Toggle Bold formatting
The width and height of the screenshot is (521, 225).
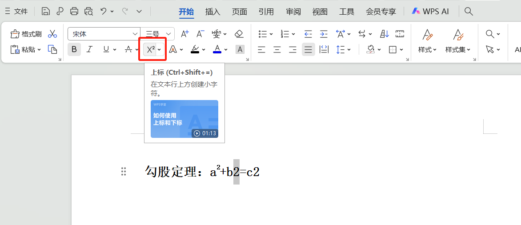pyautogui.click(x=74, y=49)
